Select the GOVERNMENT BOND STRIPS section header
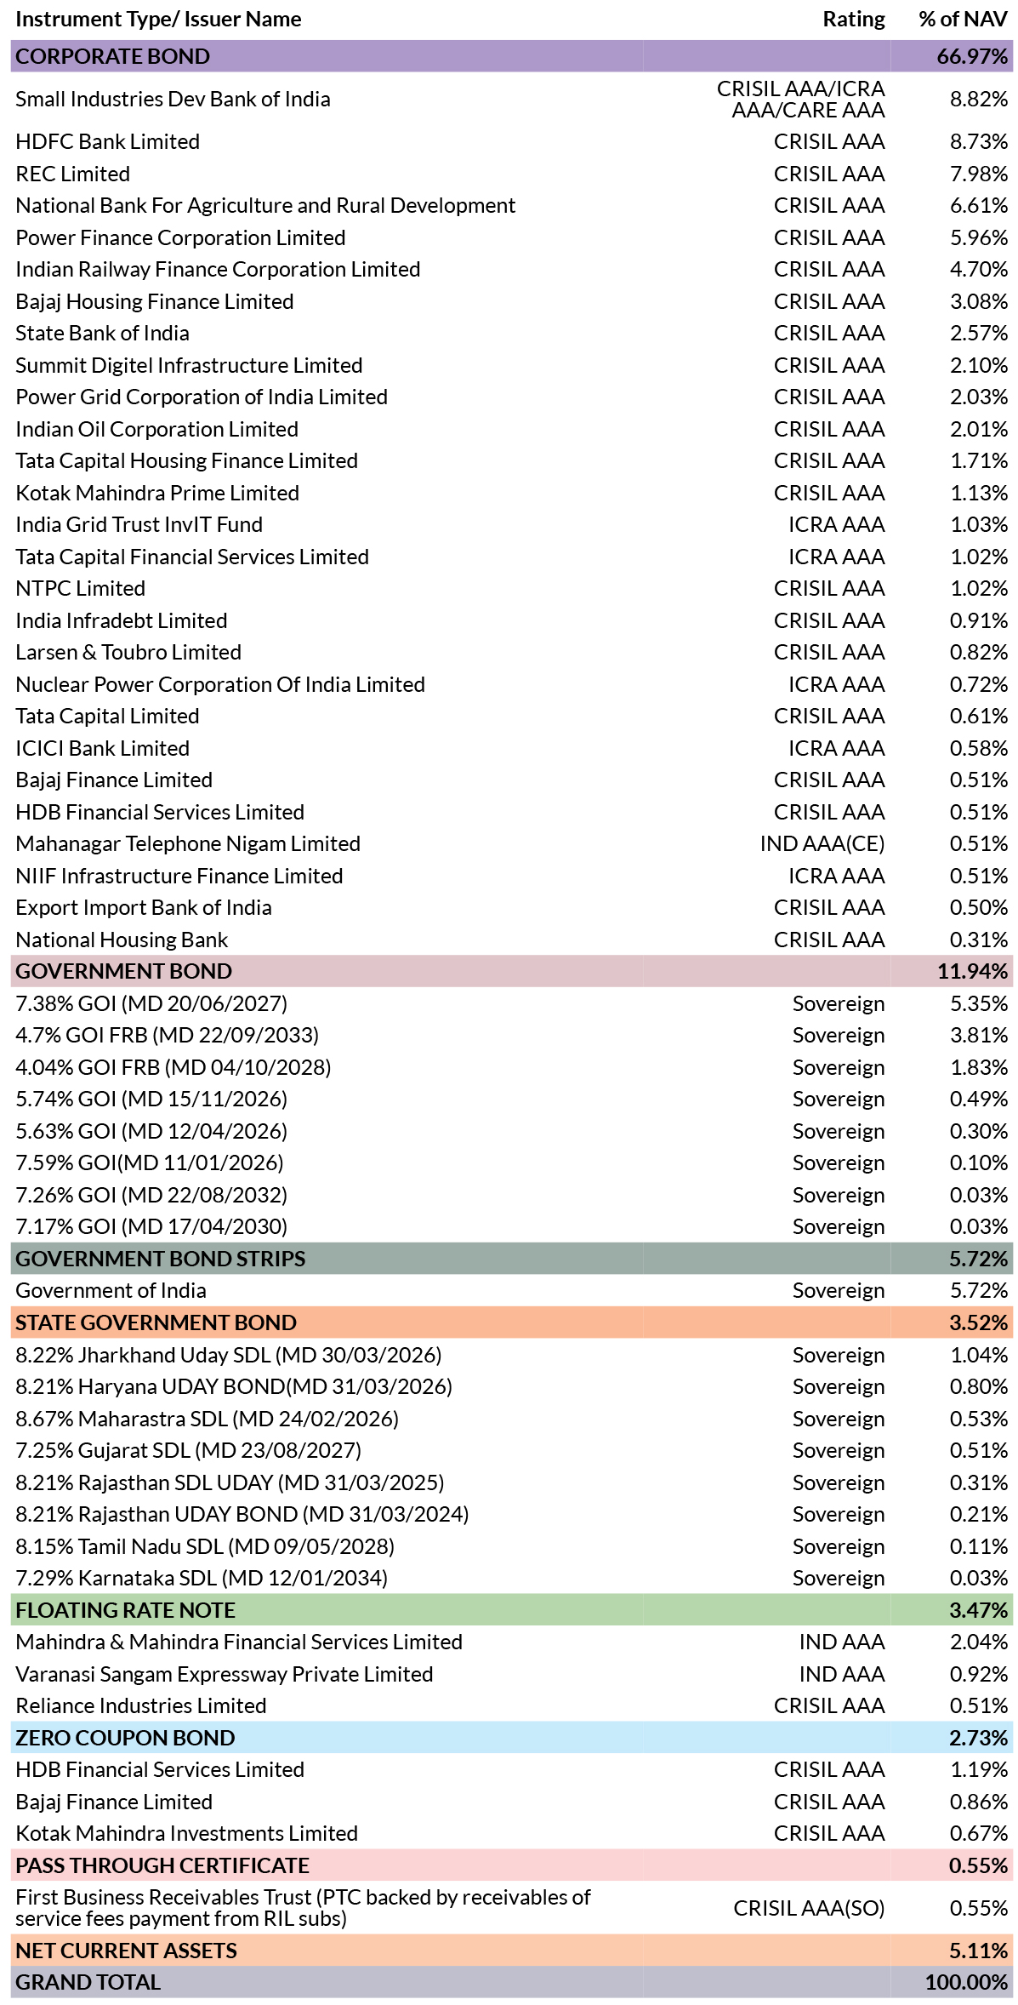This screenshot has height=2005, width=1018. coord(160,1259)
